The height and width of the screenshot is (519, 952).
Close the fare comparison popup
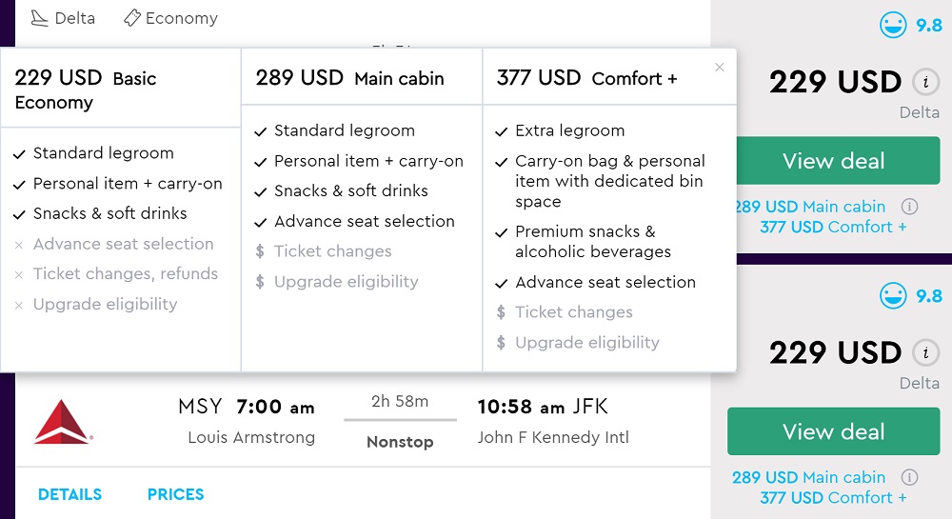(x=720, y=68)
